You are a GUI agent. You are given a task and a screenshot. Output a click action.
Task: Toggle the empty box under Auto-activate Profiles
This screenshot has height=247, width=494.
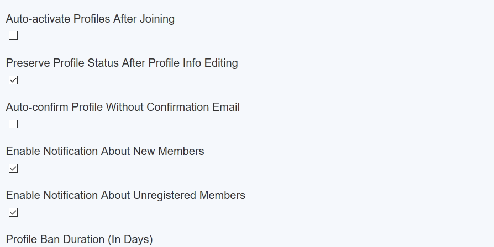click(x=13, y=36)
